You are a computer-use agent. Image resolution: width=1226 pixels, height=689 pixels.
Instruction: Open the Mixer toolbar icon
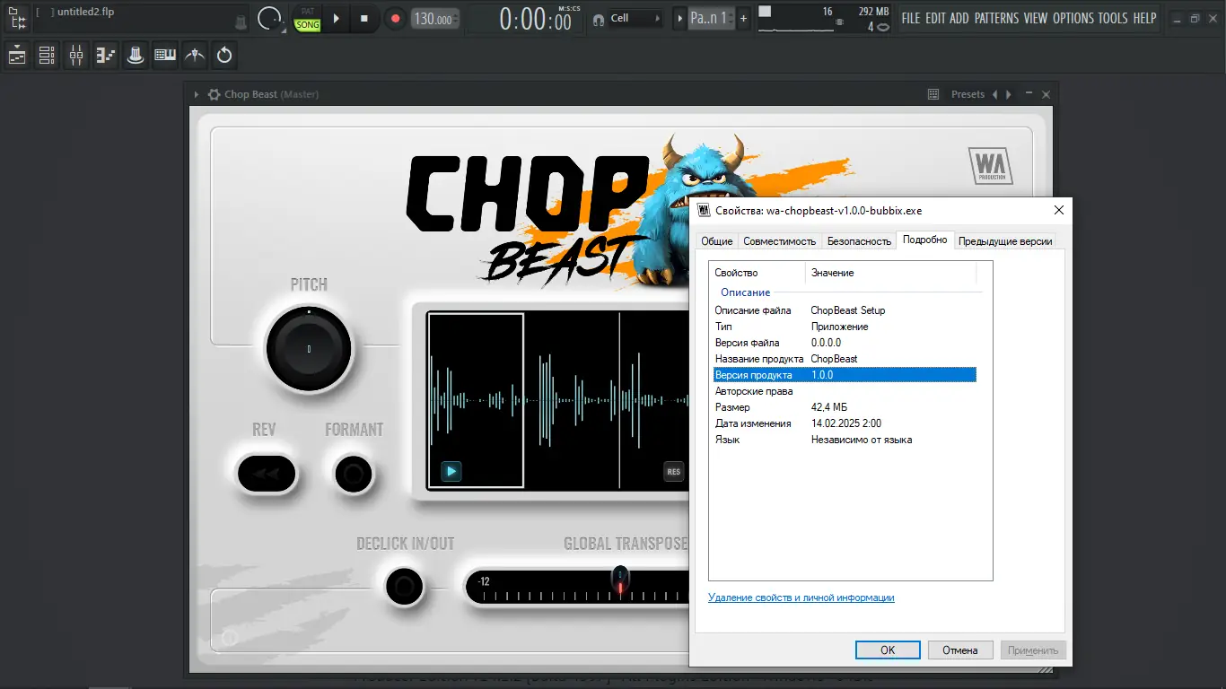[76, 56]
